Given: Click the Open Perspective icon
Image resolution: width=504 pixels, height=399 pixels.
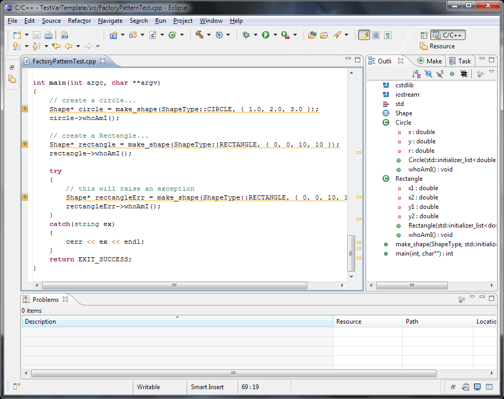Looking at the screenshot, I should pyautogui.click(x=424, y=35).
